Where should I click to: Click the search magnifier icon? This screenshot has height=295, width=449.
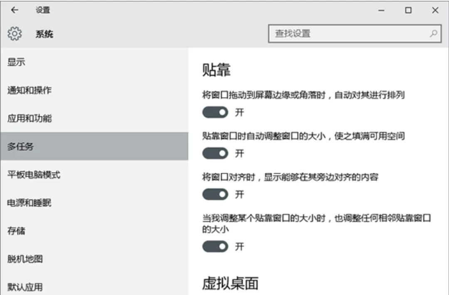click(x=434, y=33)
